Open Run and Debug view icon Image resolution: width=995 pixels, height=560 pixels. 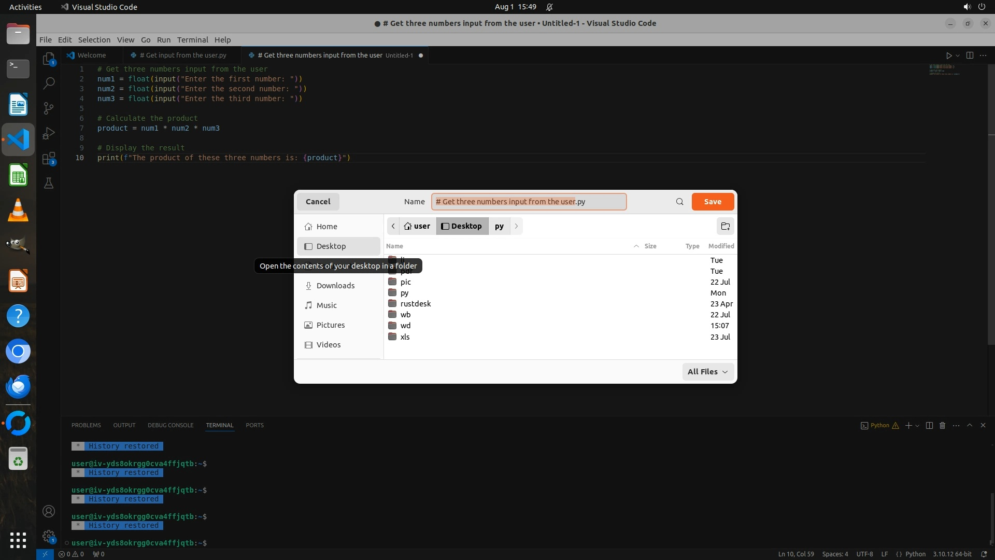49,133
